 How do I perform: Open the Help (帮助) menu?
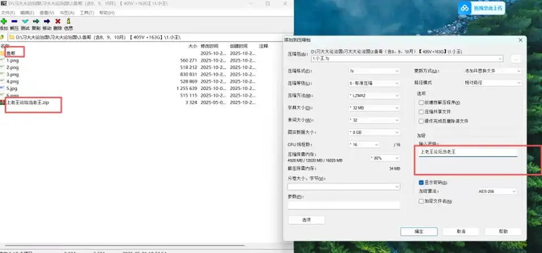(107, 13)
